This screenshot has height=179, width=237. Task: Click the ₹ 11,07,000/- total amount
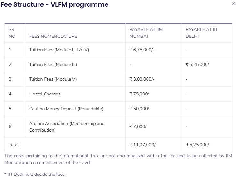(143, 145)
